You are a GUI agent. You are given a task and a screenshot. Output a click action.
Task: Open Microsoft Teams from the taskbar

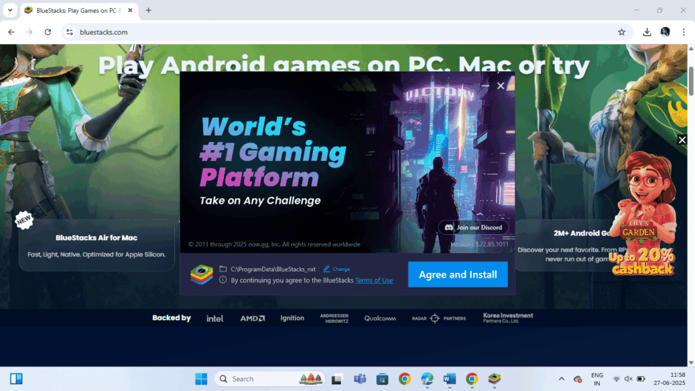click(x=360, y=378)
